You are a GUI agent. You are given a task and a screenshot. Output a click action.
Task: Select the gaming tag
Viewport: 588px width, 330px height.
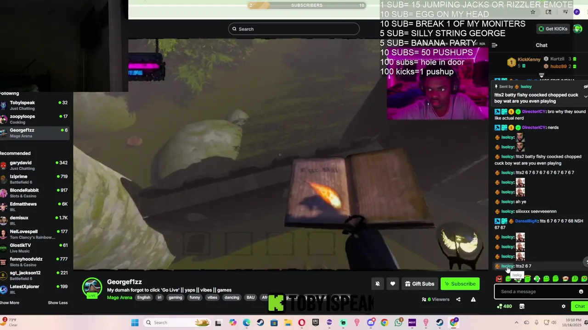point(175,297)
